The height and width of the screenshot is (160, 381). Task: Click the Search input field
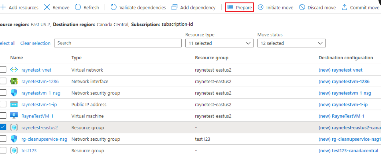(x=118, y=43)
